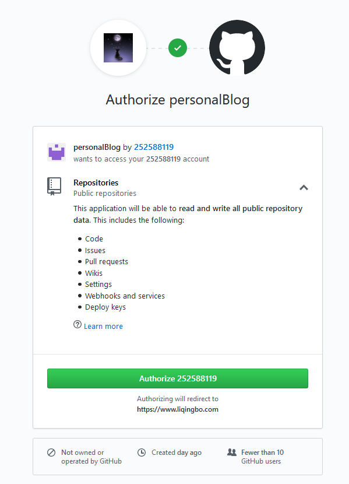Click the Deploy keys list item
This screenshot has height=484, width=349.
coord(105,307)
